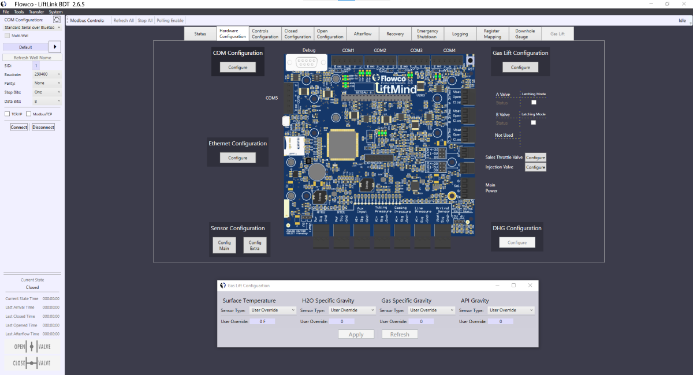The height and width of the screenshot is (375, 693).
Task: Click the Close Valve icon button
Action: tap(32, 363)
